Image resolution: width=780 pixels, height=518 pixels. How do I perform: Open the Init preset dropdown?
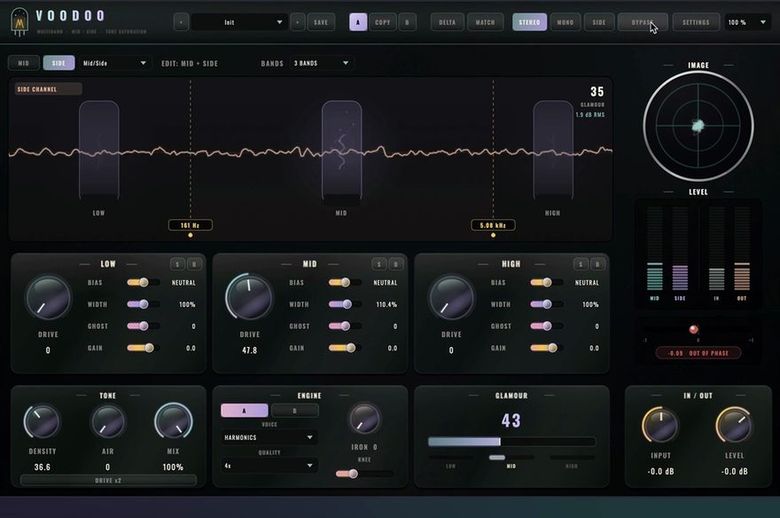pyautogui.click(x=239, y=22)
